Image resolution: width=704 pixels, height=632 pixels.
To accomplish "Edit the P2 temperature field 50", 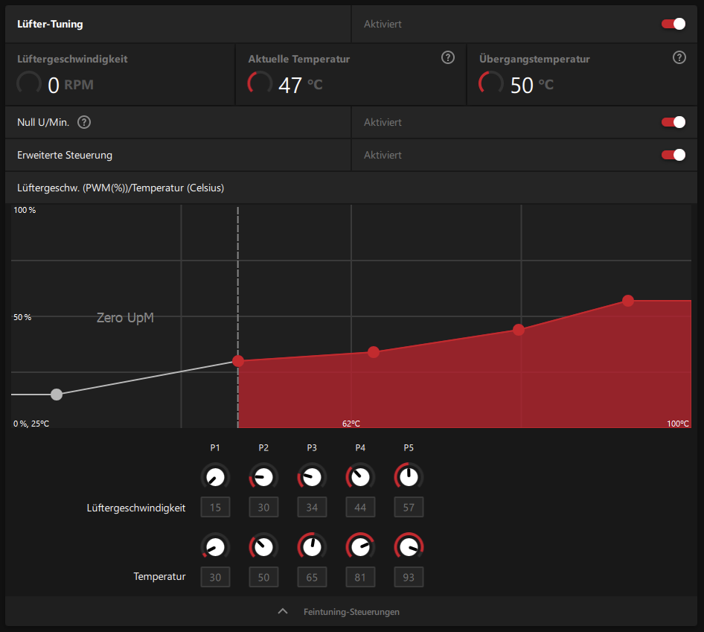I will 263,577.
